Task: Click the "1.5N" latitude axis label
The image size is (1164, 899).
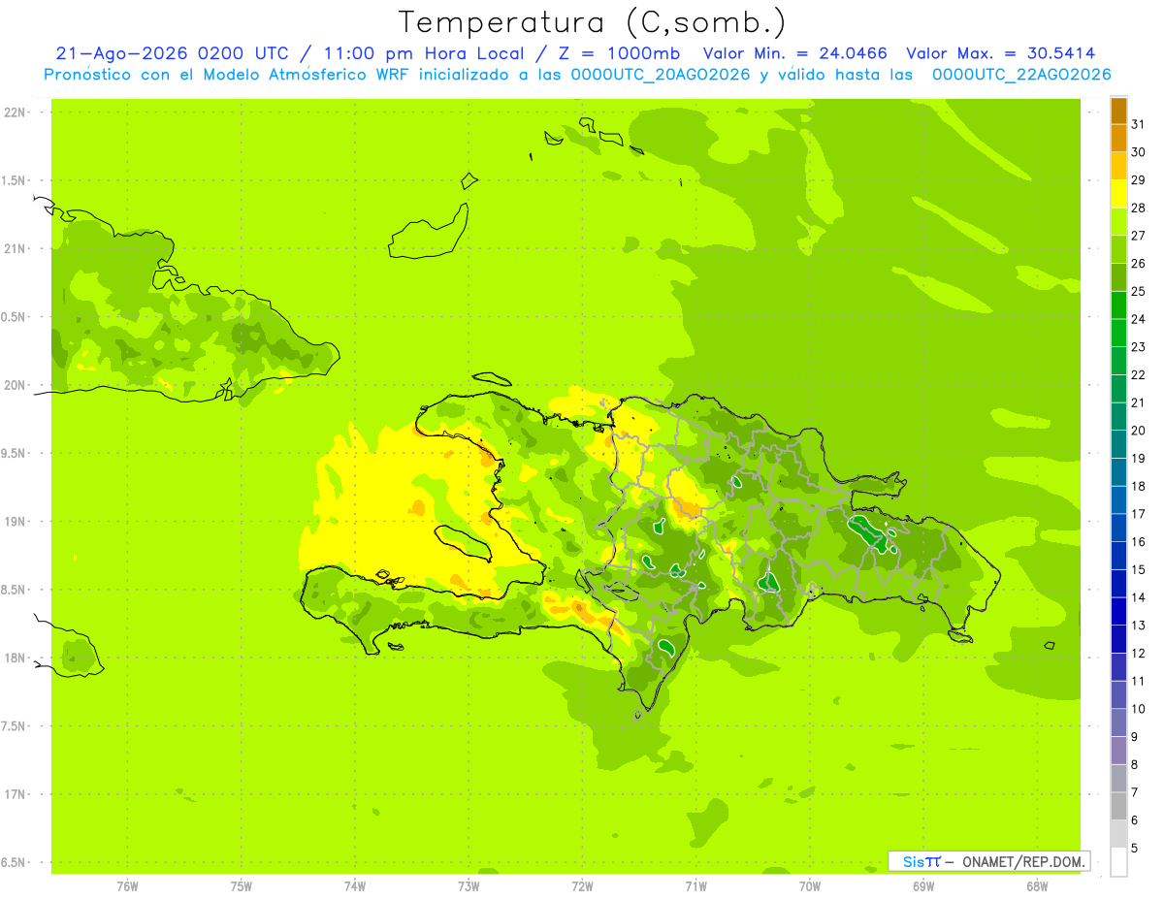Action: (x=14, y=180)
